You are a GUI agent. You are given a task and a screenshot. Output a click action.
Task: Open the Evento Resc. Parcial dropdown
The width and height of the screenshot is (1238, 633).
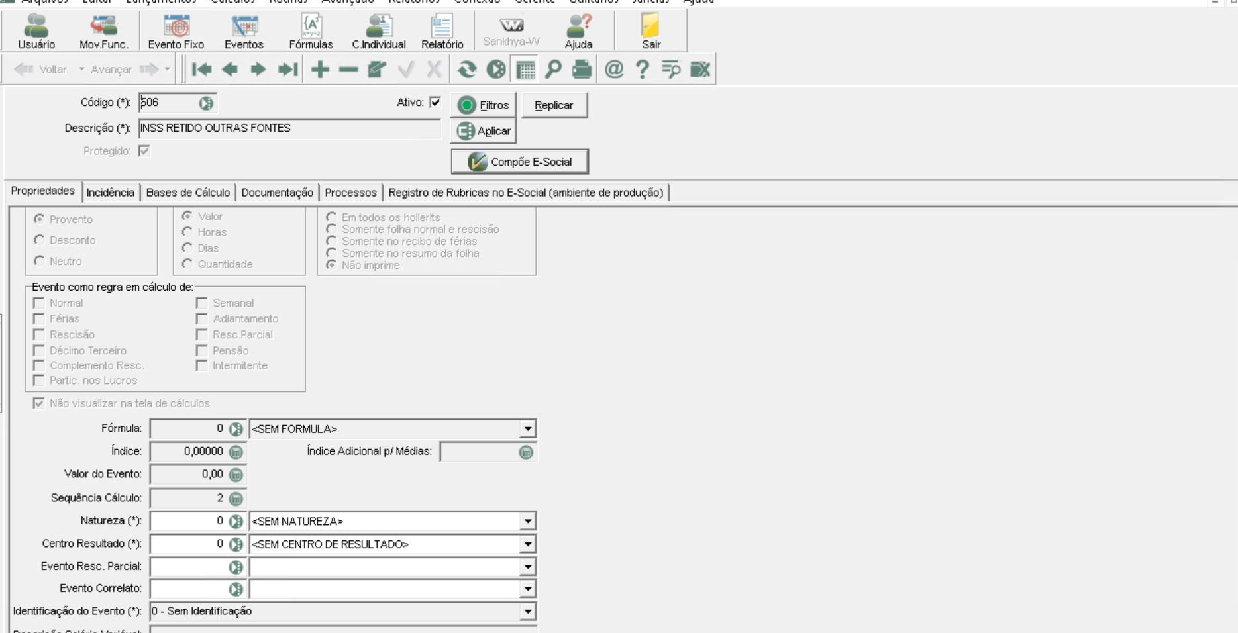pos(527,567)
